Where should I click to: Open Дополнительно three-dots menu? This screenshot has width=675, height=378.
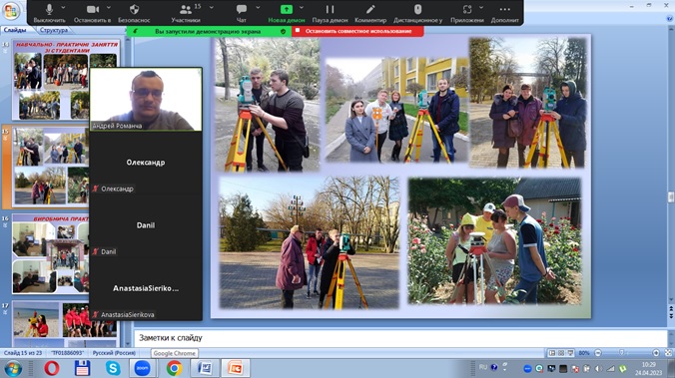[505, 13]
